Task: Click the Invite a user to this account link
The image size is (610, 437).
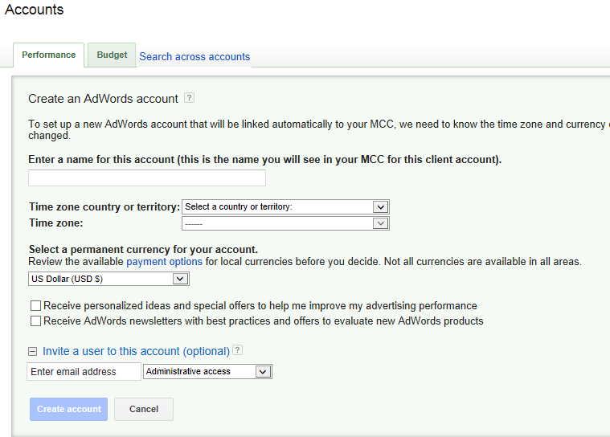Action: coord(136,351)
